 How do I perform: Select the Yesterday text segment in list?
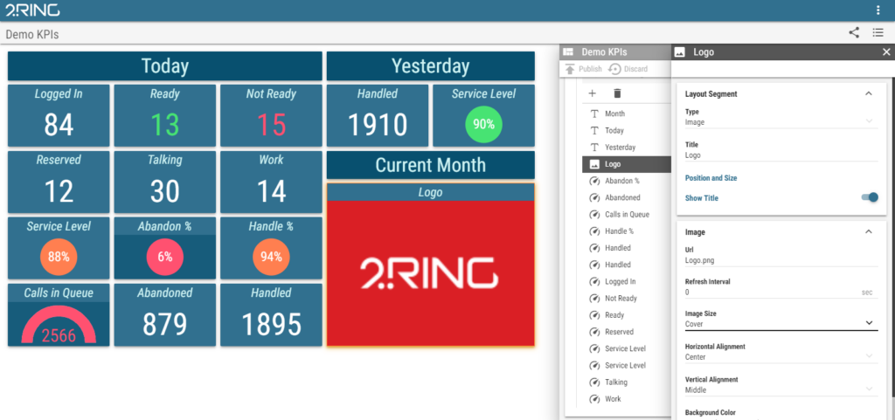click(620, 148)
